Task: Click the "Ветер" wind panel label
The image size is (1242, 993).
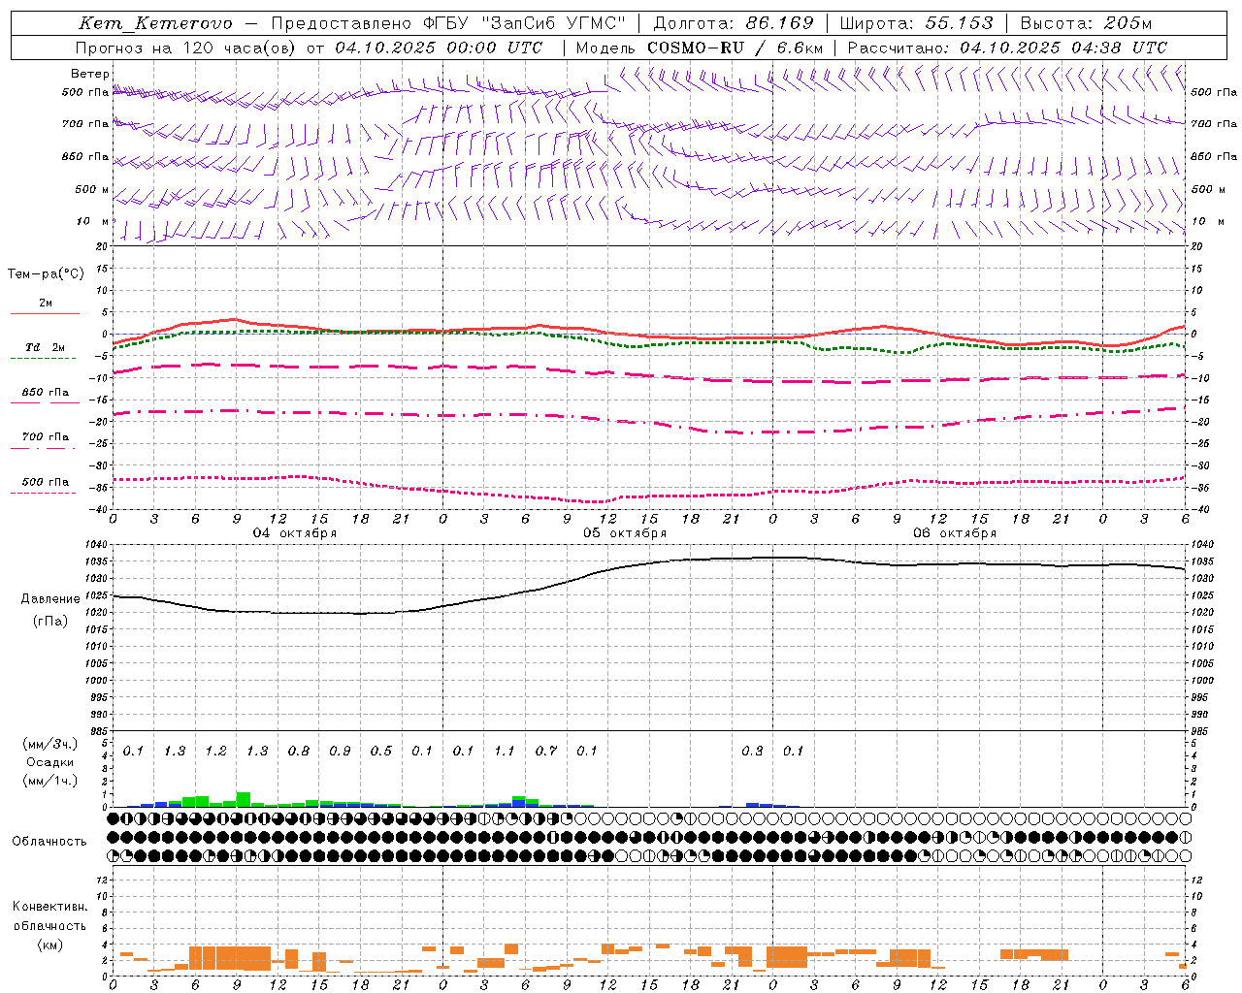Action: click(x=90, y=74)
